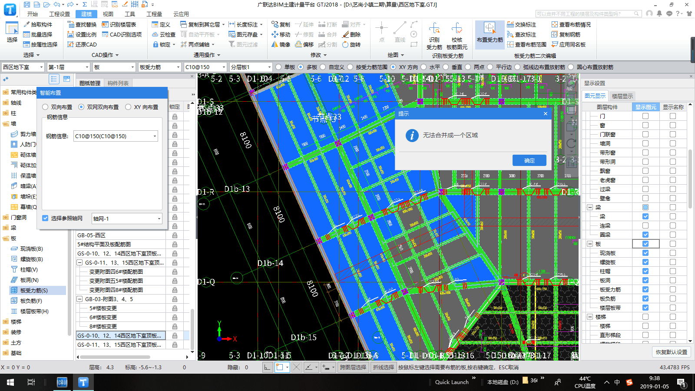The width and height of the screenshot is (695, 391).
Task: Select 多板 multi-slab radio option
Action: point(308,67)
